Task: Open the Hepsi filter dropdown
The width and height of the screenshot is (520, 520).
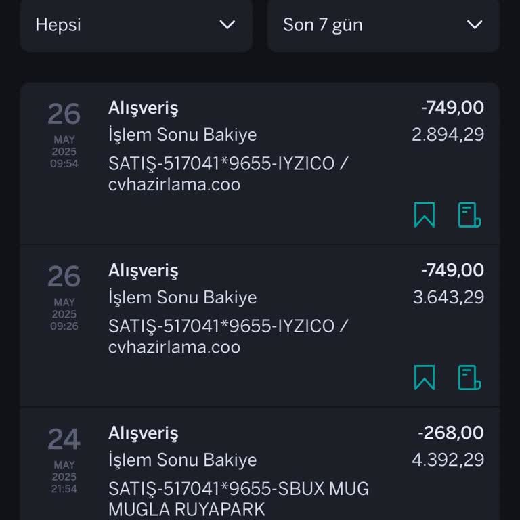Action: tap(135, 25)
